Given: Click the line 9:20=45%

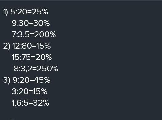Looking at the screenshot, I should coord(31,80).
